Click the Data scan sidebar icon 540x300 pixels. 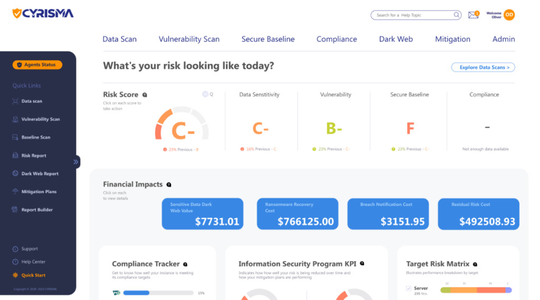(x=15, y=101)
